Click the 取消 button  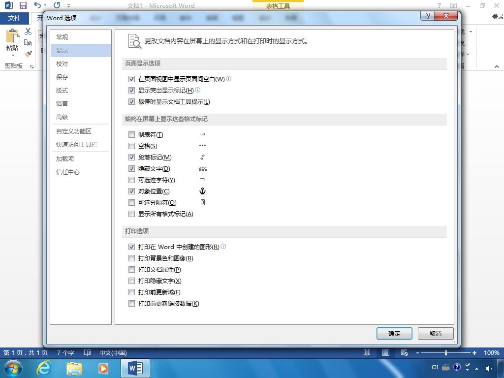pos(436,334)
